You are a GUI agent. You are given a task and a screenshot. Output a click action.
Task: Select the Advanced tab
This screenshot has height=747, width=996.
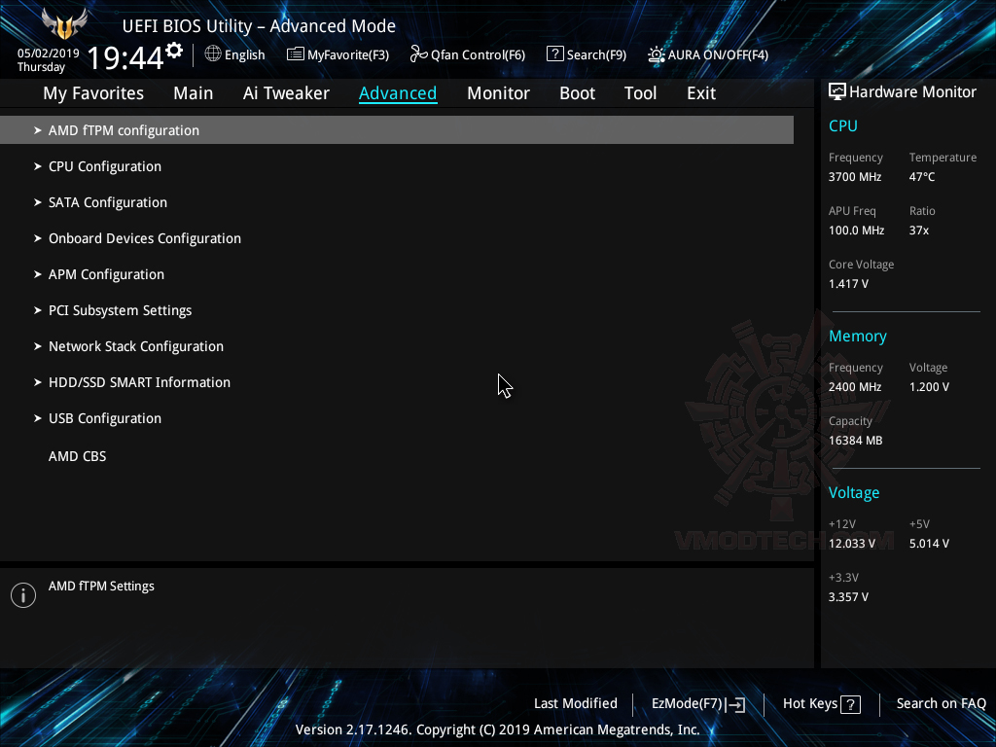[398, 93]
